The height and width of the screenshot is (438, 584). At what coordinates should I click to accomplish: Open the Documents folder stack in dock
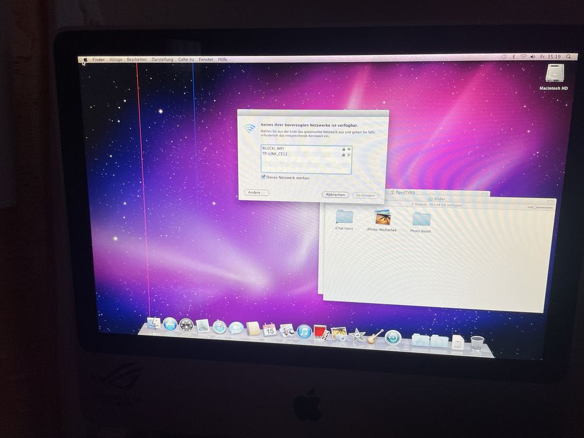pos(439,341)
